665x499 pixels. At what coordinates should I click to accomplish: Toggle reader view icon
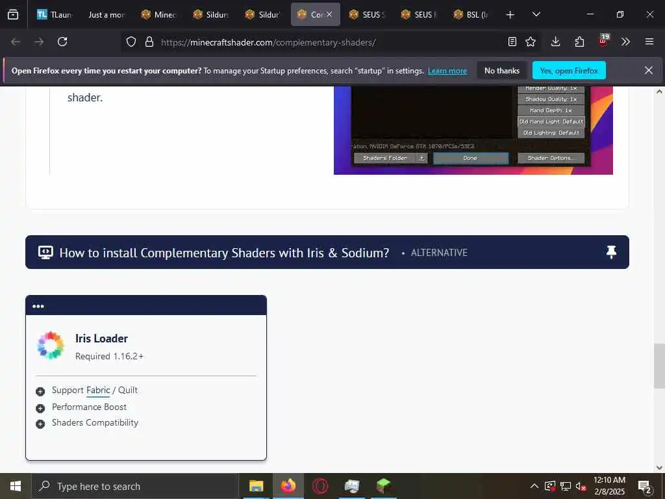512,42
